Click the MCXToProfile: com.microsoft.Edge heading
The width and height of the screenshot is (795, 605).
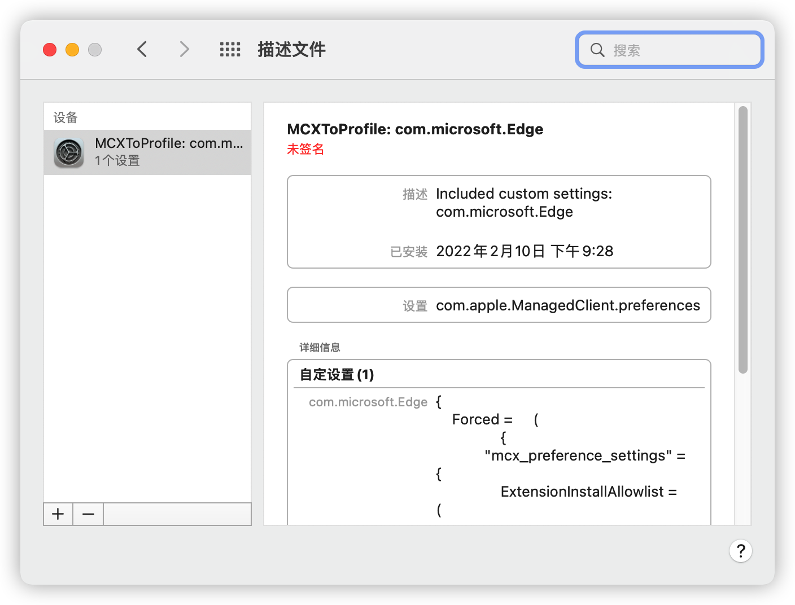[415, 129]
